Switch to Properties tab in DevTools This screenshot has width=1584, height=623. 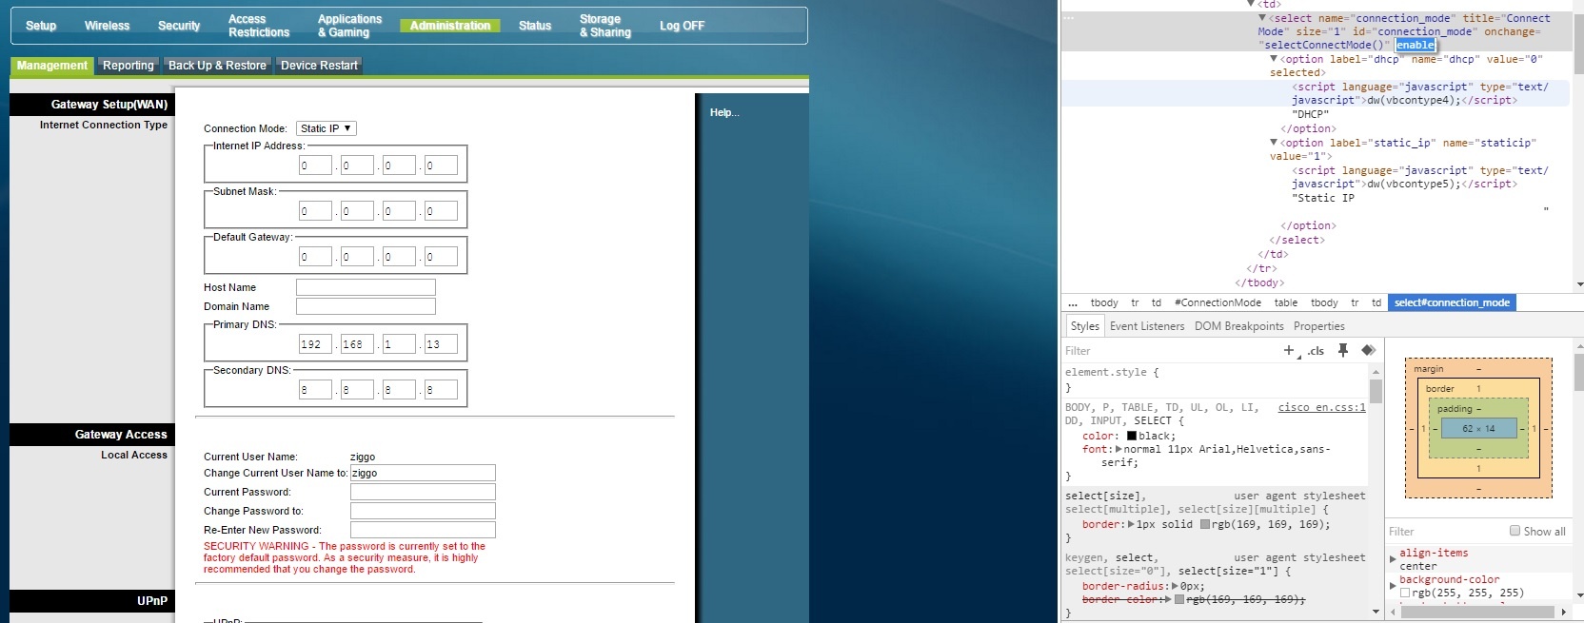tap(1319, 326)
